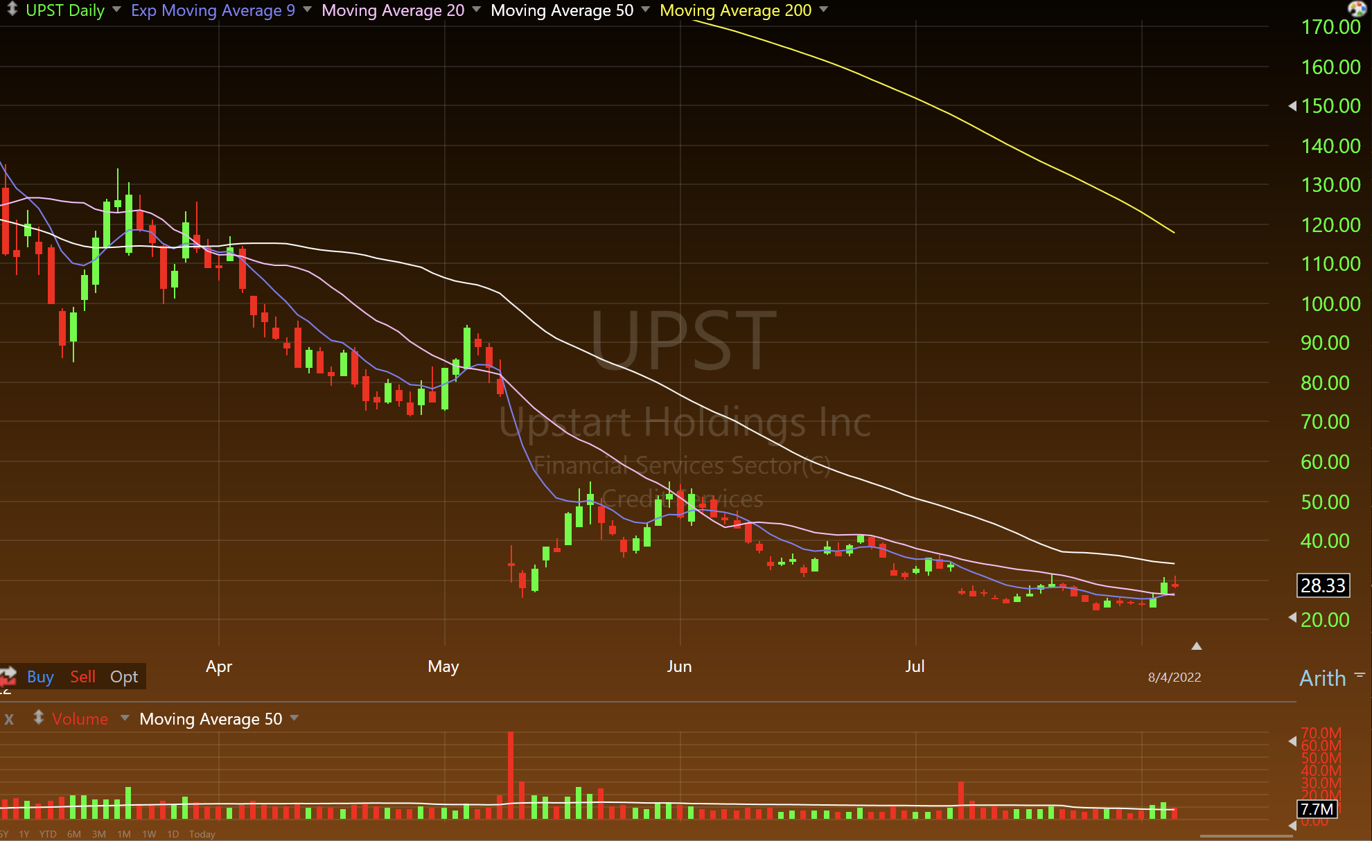The image size is (1372, 841).
Task: Click the 28.33 current price label
Action: point(1323,585)
